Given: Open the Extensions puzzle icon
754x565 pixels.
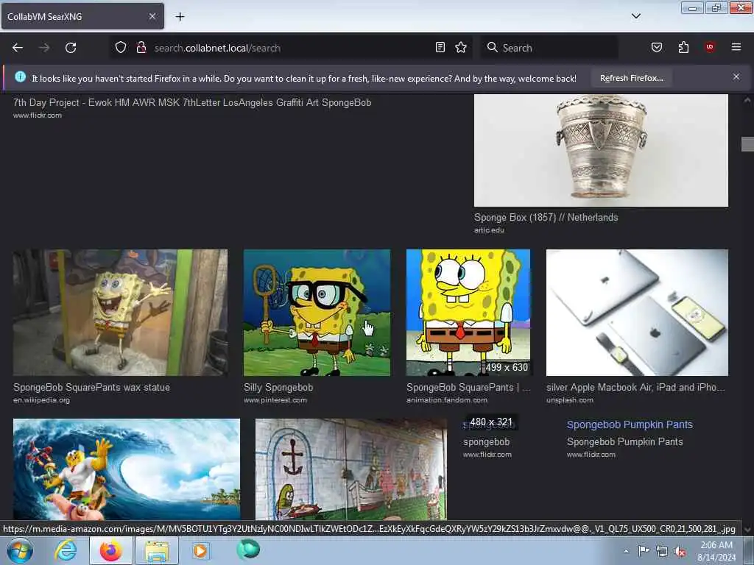Looking at the screenshot, I should 683,47.
